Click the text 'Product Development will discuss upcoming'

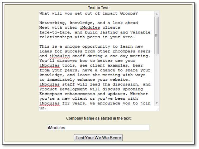click(91, 89)
